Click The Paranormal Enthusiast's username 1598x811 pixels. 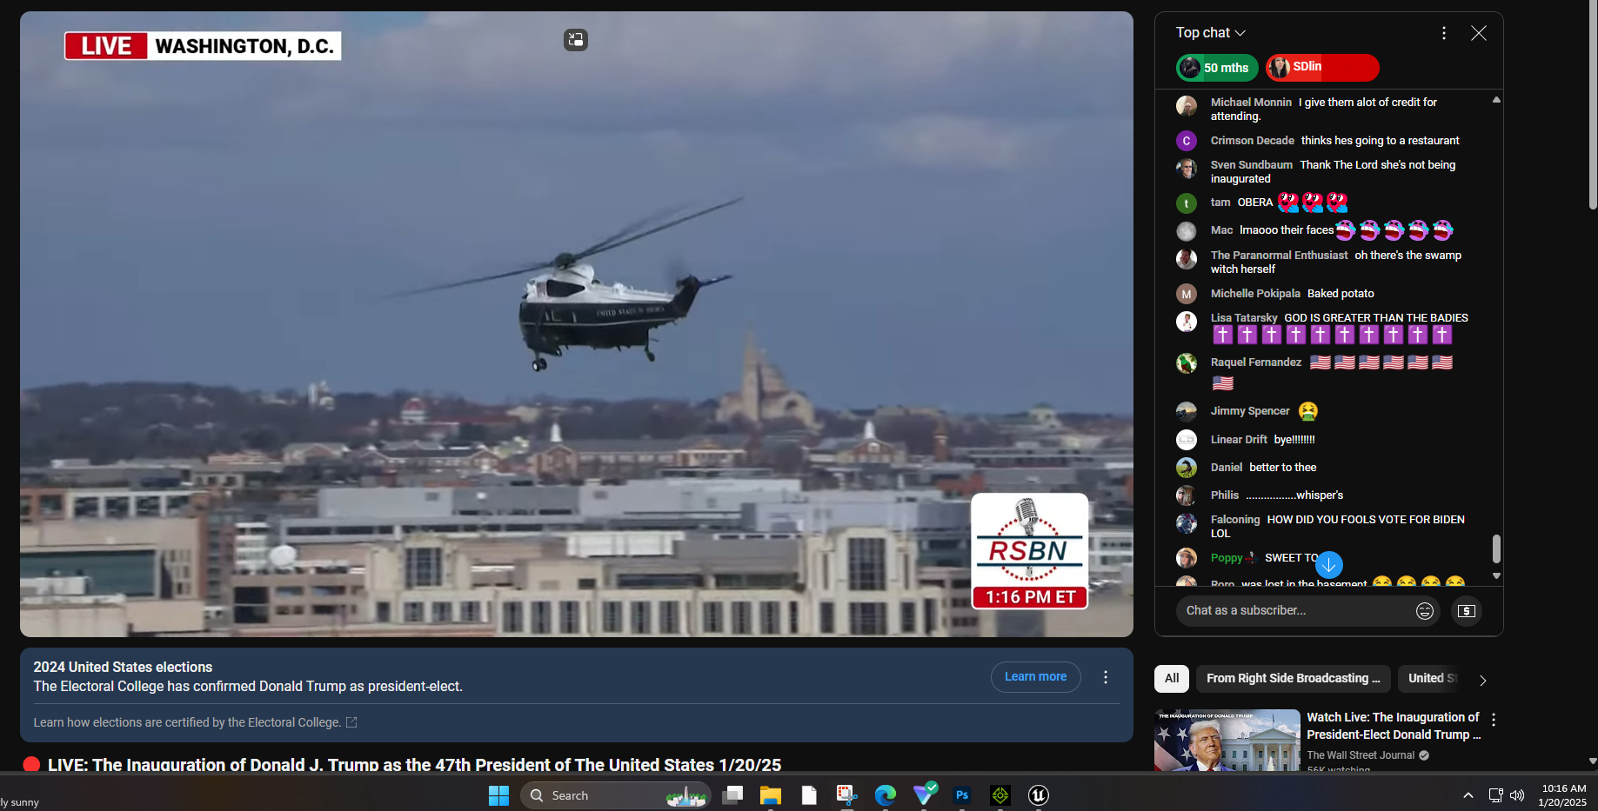[1279, 256]
